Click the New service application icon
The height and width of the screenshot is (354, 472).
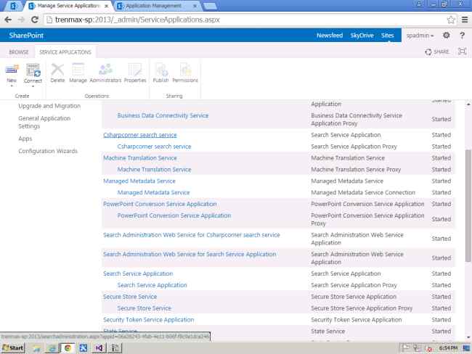(12, 69)
